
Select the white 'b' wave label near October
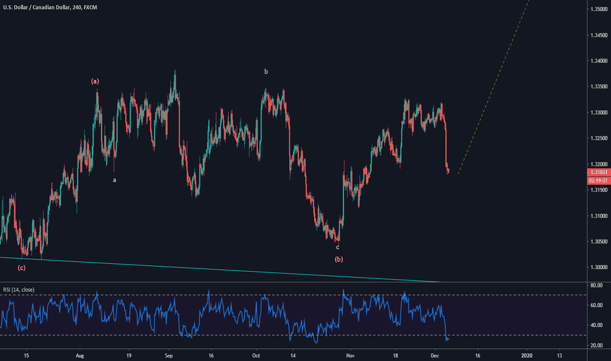266,71
